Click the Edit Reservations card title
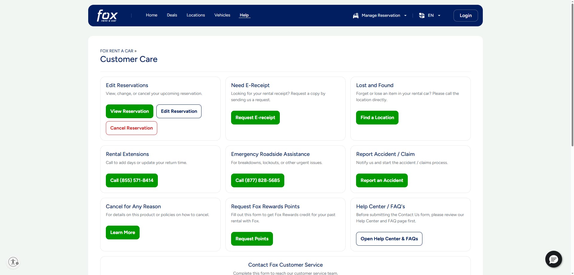This screenshot has width=574, height=275. (127, 85)
